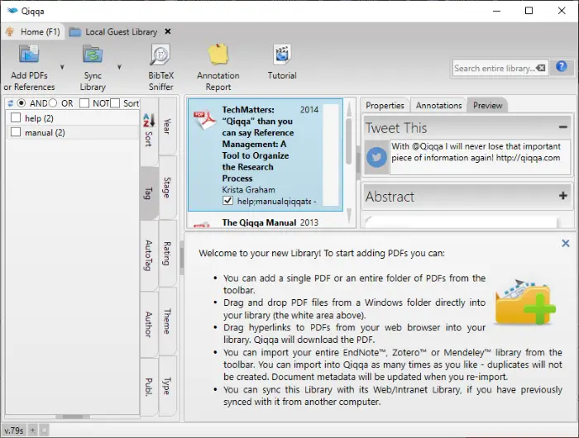Switch to Local Guest Library tab

[x=121, y=32]
